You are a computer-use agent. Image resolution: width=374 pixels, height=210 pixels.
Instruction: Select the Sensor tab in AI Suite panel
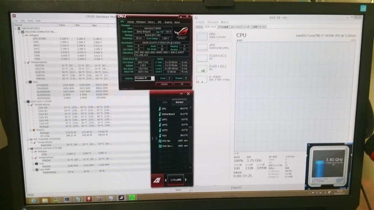tap(179, 102)
